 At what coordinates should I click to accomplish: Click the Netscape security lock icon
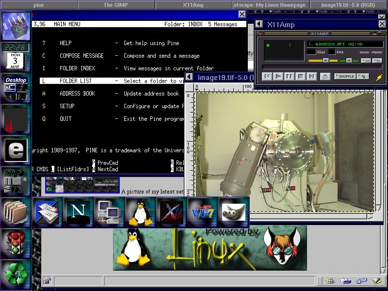click(x=47, y=281)
